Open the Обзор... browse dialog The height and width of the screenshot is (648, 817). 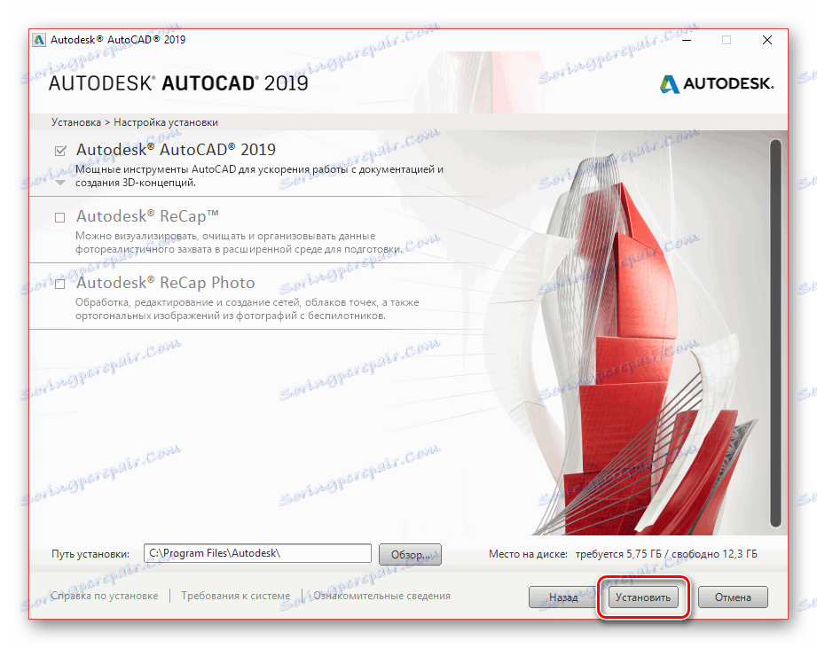tap(410, 554)
